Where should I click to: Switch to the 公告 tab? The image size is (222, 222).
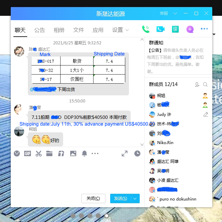(x=40, y=30)
